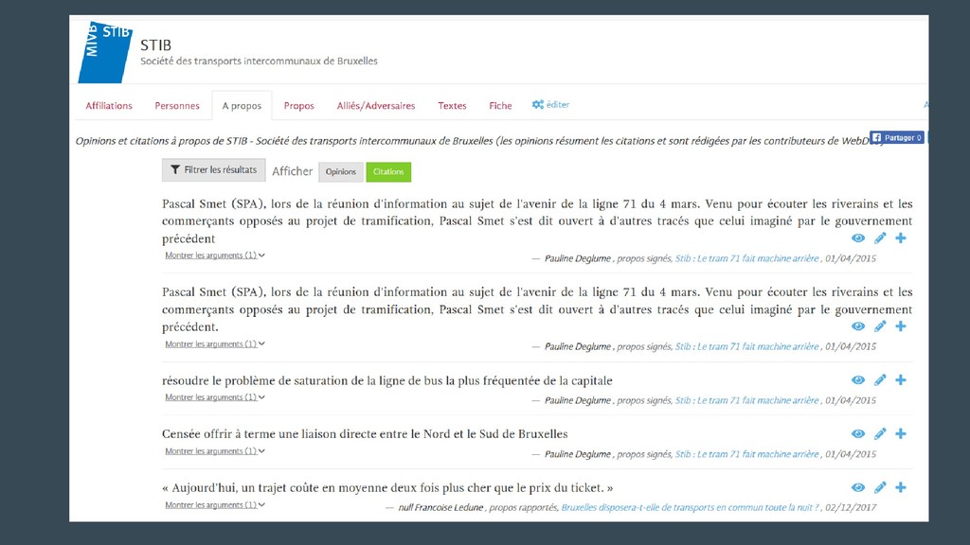
Task: Edit second Pascal Smet citation ending 'précédent.'
Action: tap(880, 326)
